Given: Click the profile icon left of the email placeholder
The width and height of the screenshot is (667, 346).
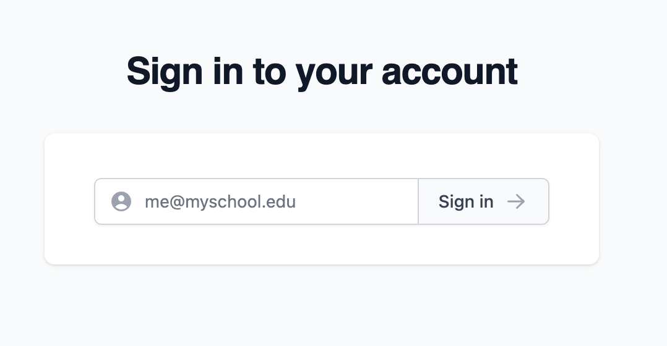Looking at the screenshot, I should [121, 201].
